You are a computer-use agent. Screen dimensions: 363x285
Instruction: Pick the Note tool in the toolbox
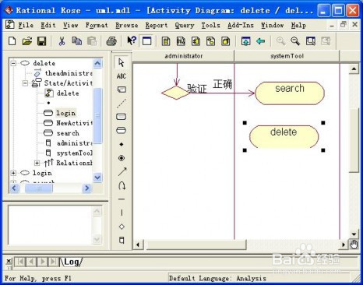click(x=122, y=90)
